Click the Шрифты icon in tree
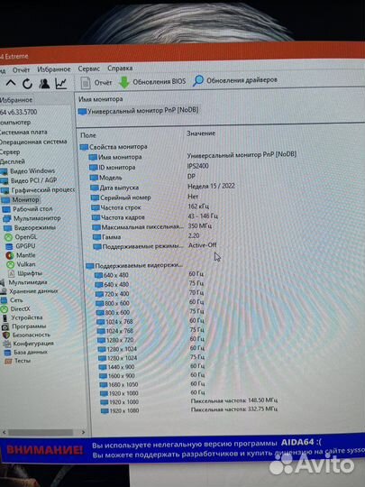This screenshot has width=365, height=487. (x=11, y=273)
